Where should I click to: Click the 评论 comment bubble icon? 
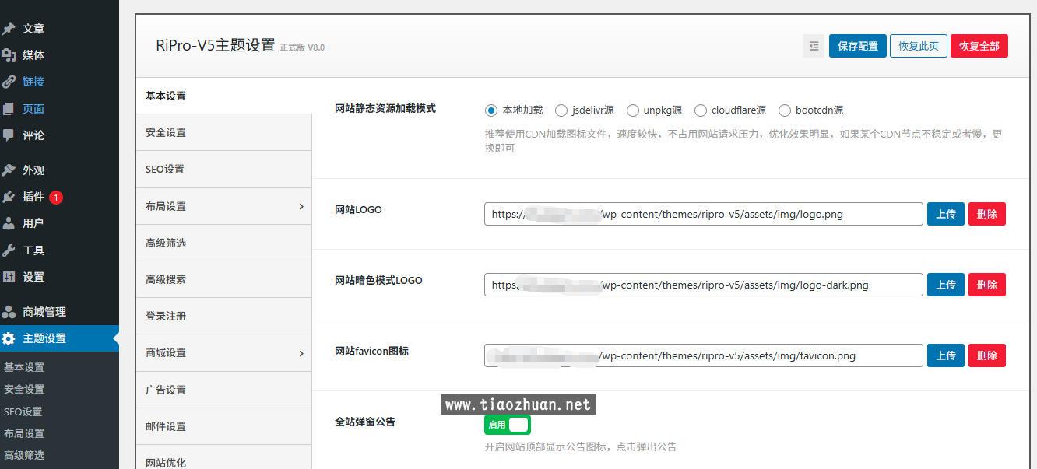pyautogui.click(x=9, y=135)
